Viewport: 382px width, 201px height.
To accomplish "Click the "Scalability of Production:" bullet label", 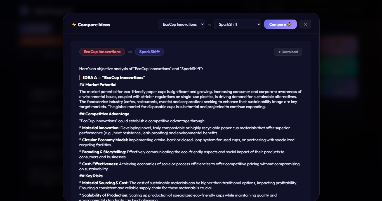I will (105, 195).
